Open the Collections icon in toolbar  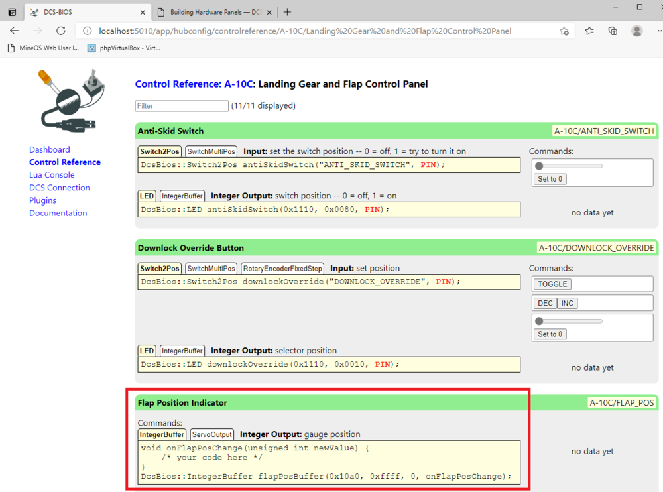click(x=613, y=31)
